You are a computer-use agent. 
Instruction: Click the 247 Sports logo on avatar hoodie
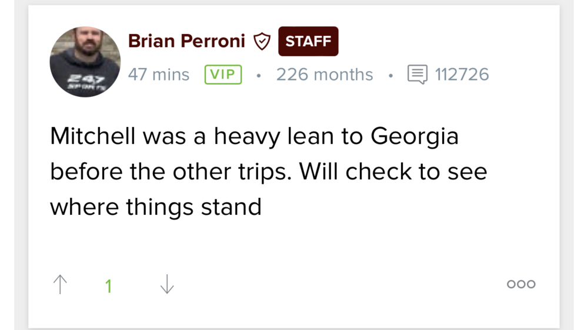pos(86,81)
